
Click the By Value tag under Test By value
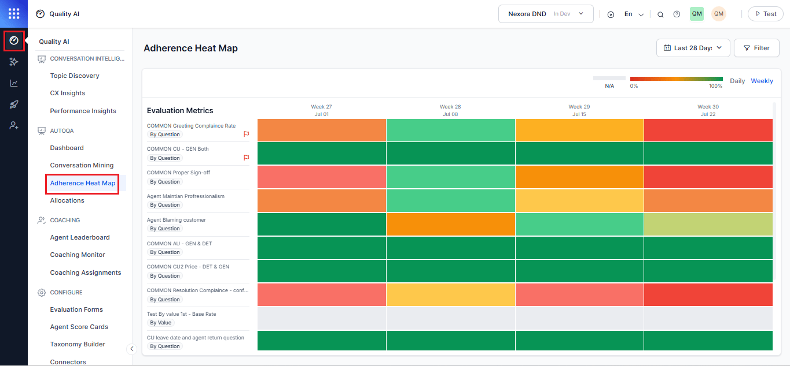pyautogui.click(x=160, y=323)
